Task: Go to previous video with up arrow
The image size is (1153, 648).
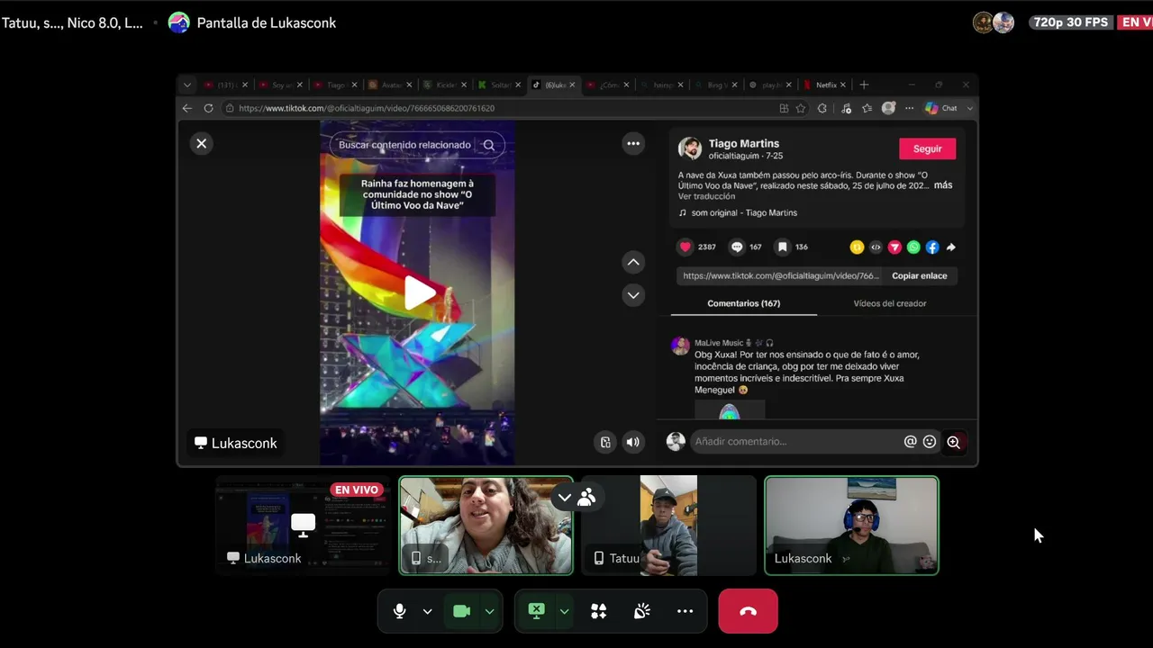Action: point(633,262)
